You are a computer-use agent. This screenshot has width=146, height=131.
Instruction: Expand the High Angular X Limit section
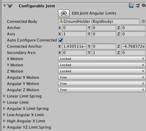point(5,121)
